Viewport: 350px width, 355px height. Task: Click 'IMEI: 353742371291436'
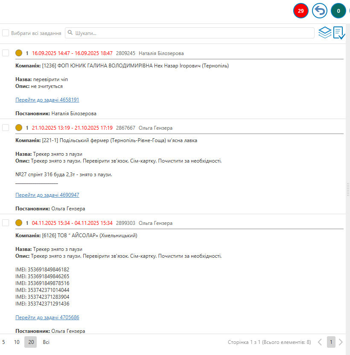click(42, 304)
